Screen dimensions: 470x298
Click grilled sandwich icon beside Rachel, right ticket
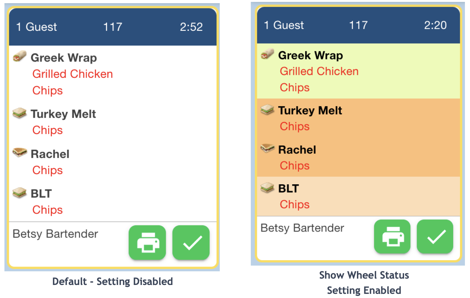(267, 148)
